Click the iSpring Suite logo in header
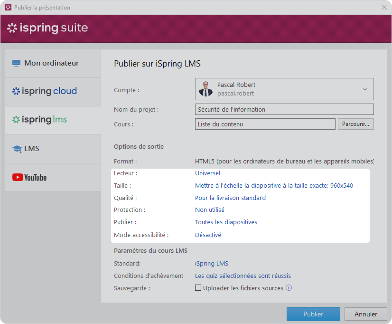Image resolution: width=392 pixels, height=324 pixels. tap(47, 28)
